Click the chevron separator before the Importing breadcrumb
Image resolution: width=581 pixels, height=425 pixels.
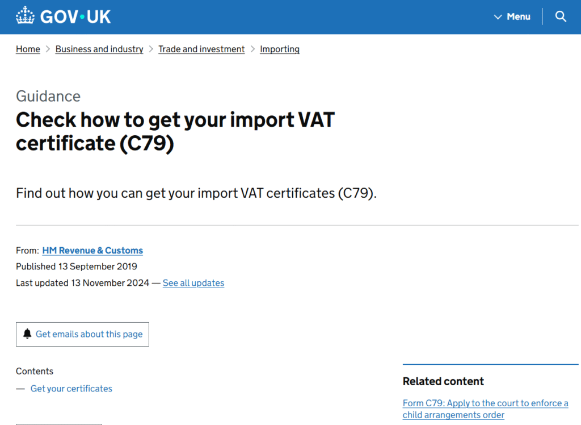(252, 49)
